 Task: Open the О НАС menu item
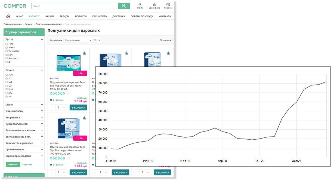(x=20, y=17)
